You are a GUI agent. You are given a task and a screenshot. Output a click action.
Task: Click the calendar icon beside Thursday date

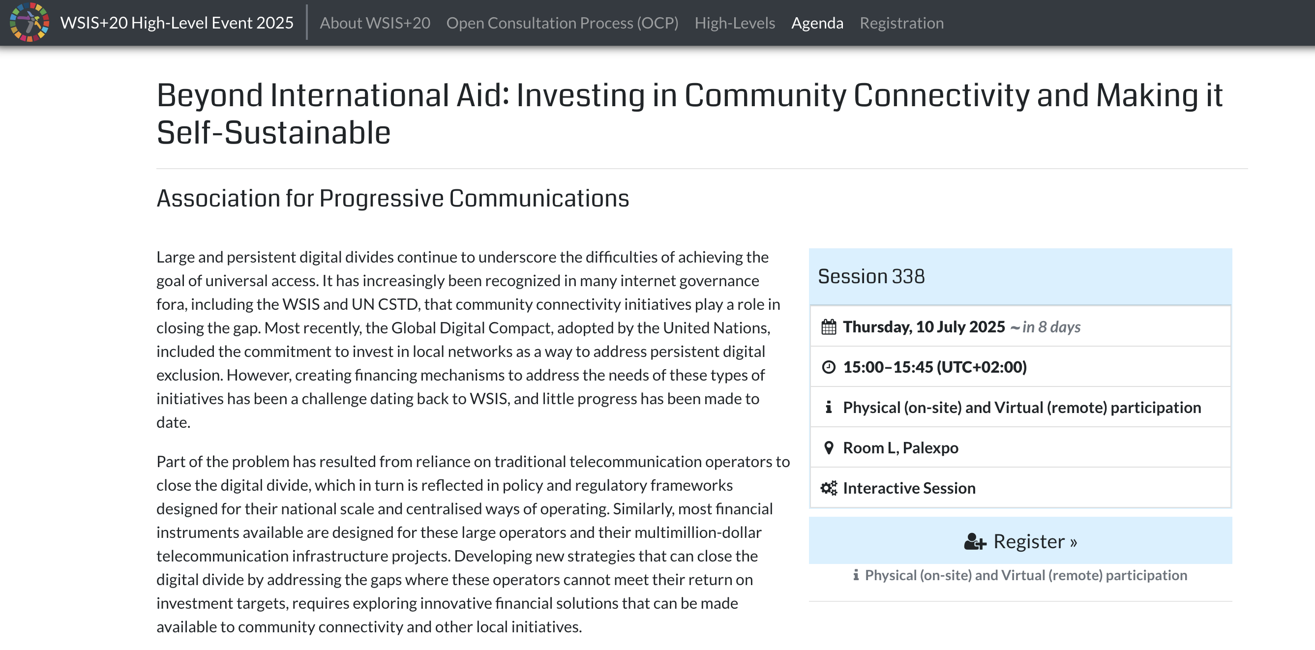click(829, 326)
